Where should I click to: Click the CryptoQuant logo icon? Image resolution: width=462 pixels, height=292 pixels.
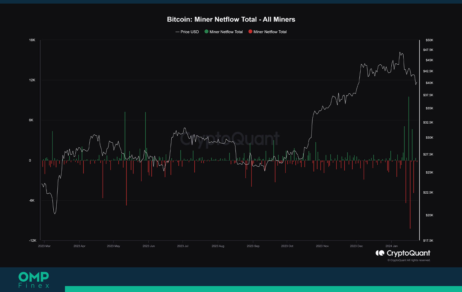pyautogui.click(x=380, y=253)
